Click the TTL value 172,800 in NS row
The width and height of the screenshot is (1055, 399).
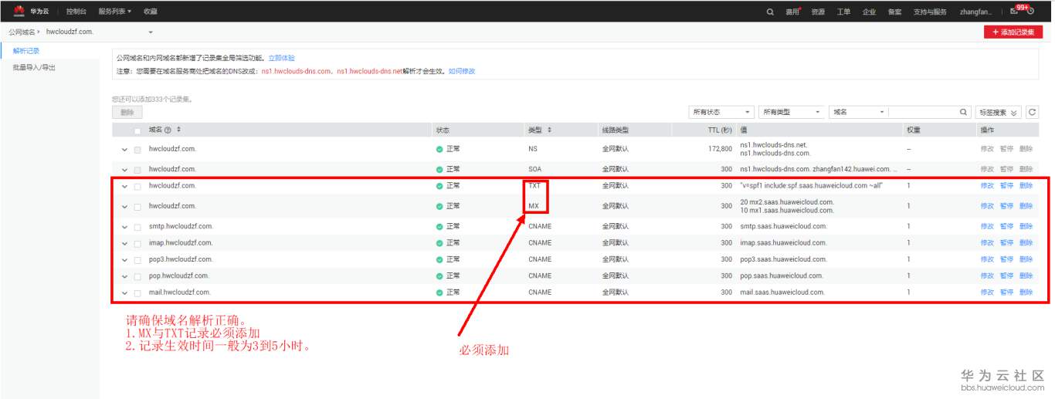(718, 148)
